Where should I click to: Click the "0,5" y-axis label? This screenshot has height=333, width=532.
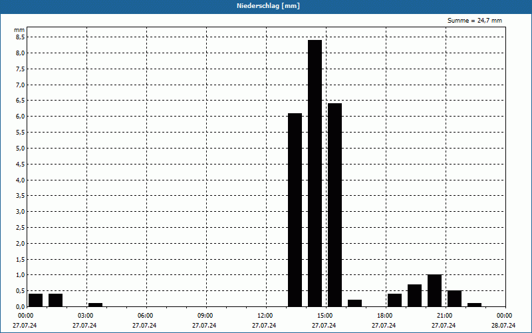click(x=21, y=291)
